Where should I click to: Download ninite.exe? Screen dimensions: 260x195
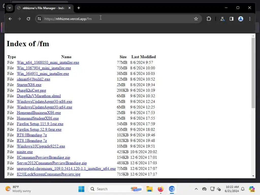[25, 152]
